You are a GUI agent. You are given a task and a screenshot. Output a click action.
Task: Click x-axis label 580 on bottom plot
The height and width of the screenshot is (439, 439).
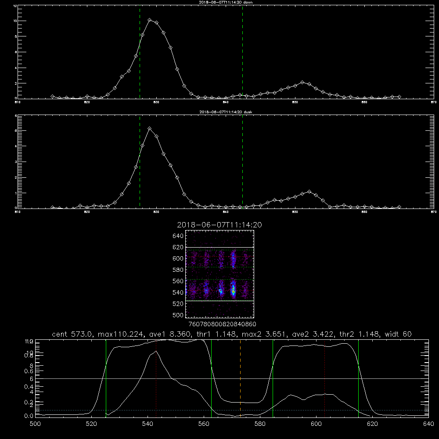click(260, 424)
